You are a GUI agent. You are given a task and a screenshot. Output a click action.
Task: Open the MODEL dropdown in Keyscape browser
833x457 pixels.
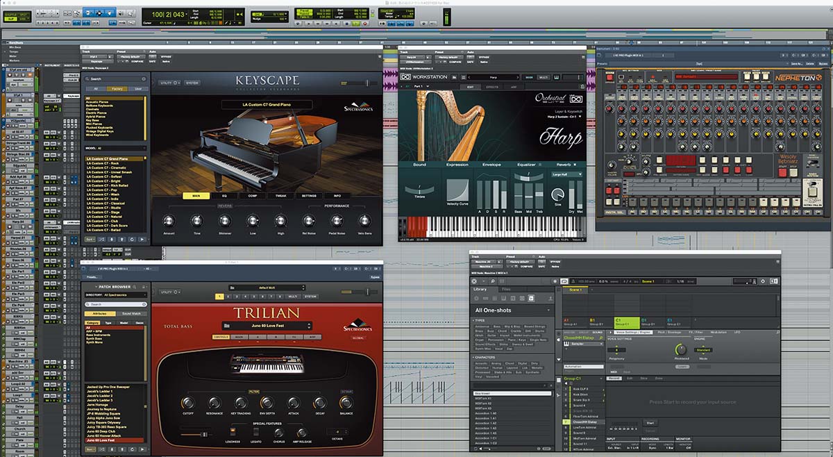115,148
